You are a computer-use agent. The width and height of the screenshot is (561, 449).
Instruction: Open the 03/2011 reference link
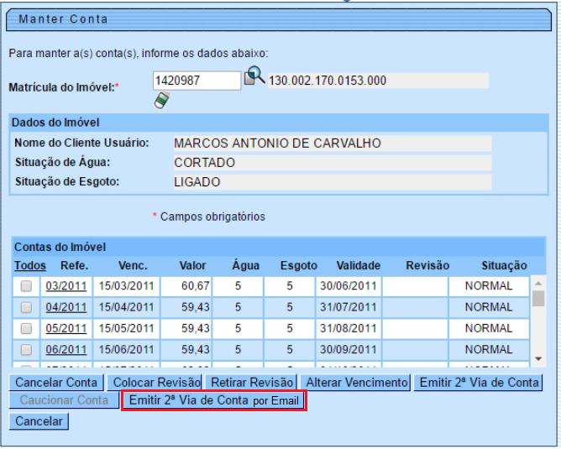(66, 286)
